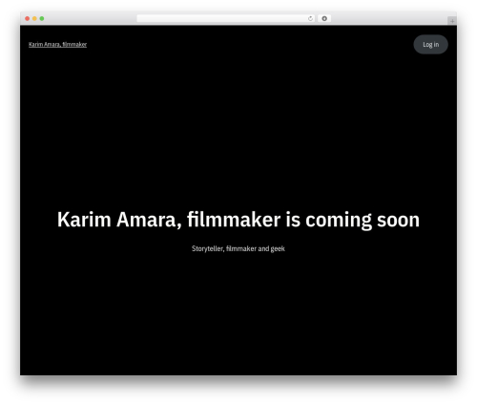This screenshot has height=404, width=477.
Task: Reload the page using the refresh icon
Action: coord(310,18)
